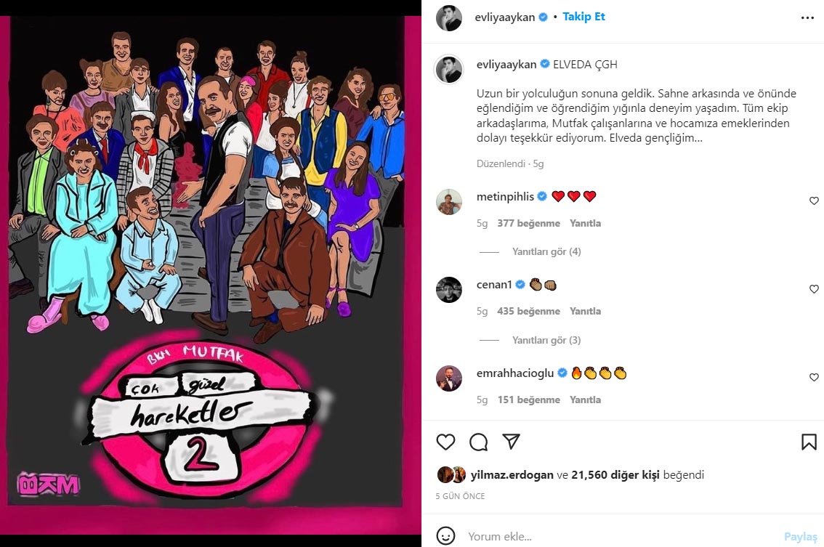Expand the 3 replies under cenan1 comment

click(x=546, y=340)
